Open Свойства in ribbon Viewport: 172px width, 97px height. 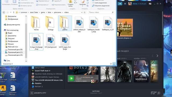[x=83, y=3]
